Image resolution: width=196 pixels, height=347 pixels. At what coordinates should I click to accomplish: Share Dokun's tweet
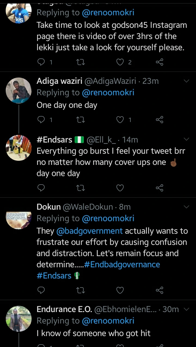160,290
